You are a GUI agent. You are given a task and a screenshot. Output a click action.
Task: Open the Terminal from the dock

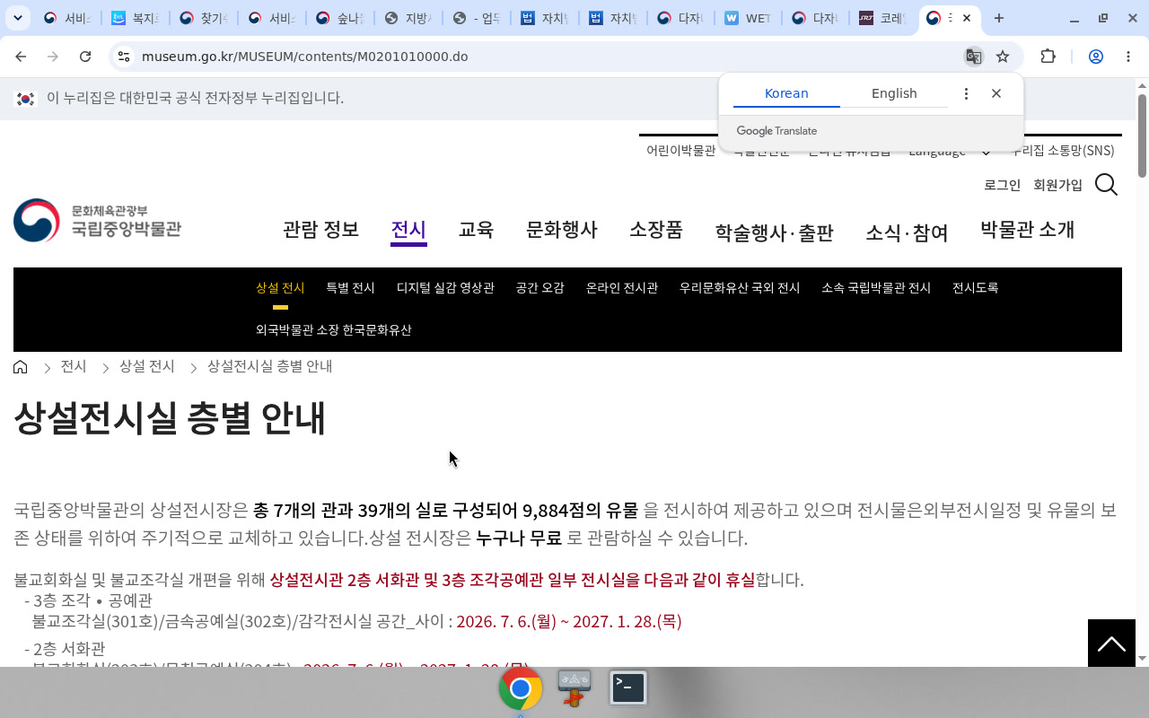(628, 688)
